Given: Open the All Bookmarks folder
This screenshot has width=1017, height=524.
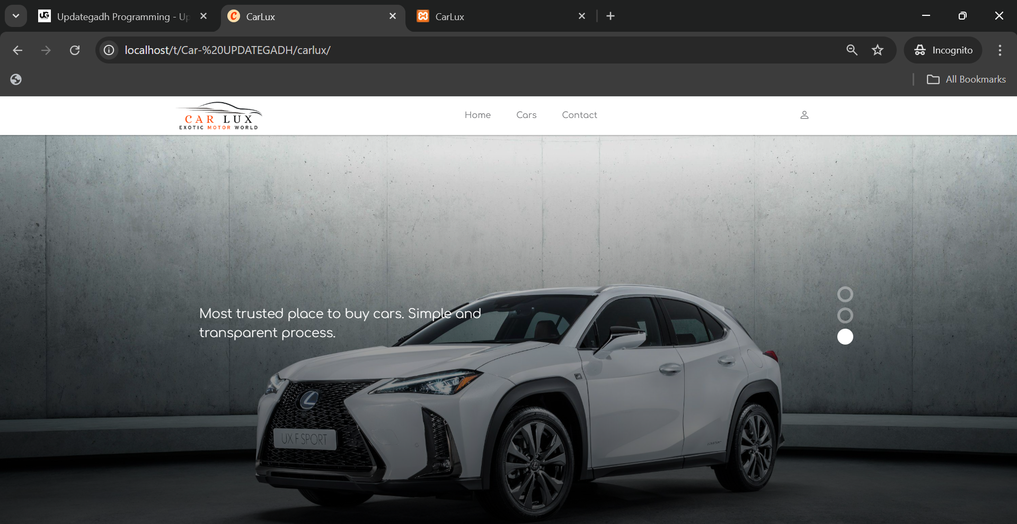Looking at the screenshot, I should coord(966,79).
